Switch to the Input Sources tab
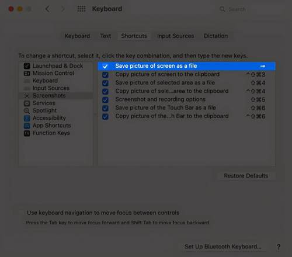 175,36
